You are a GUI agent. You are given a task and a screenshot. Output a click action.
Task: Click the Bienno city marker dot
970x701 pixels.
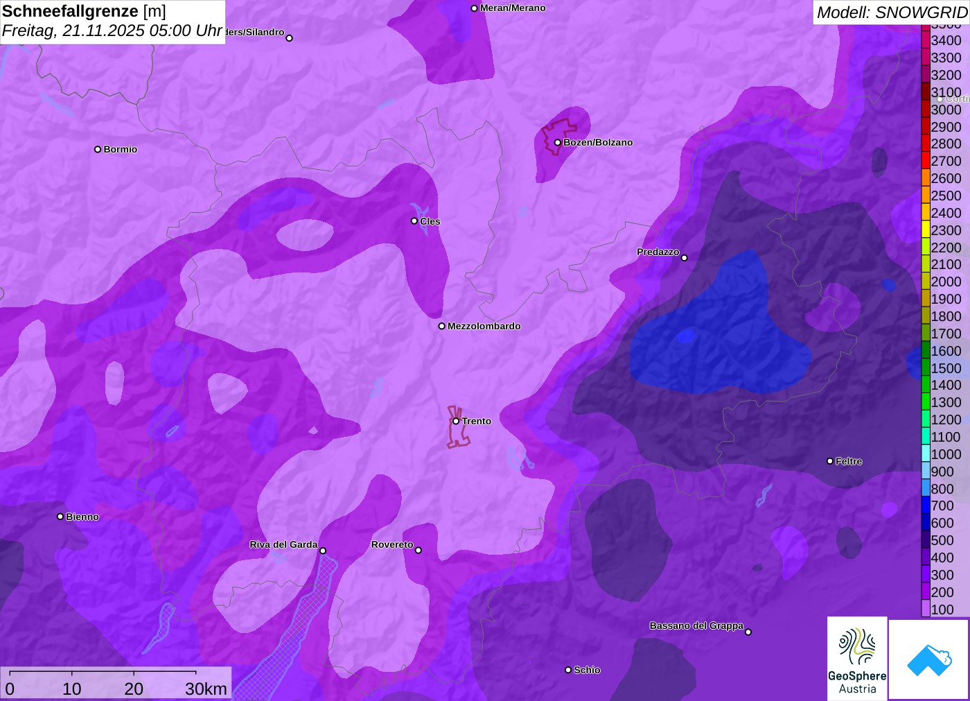(x=60, y=517)
